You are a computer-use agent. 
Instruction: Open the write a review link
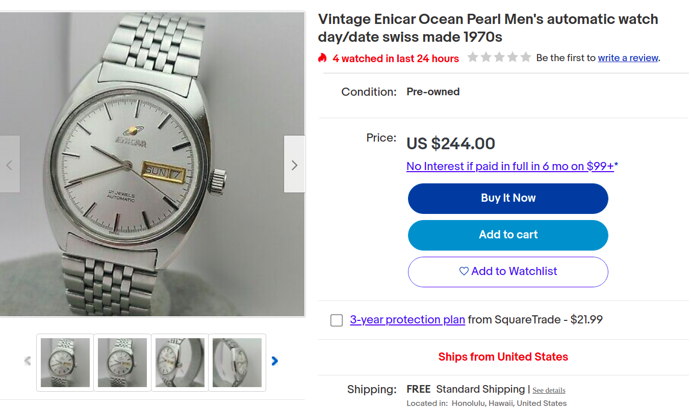click(628, 58)
